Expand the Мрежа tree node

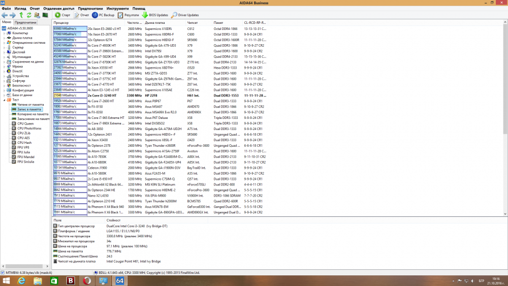[4, 67]
